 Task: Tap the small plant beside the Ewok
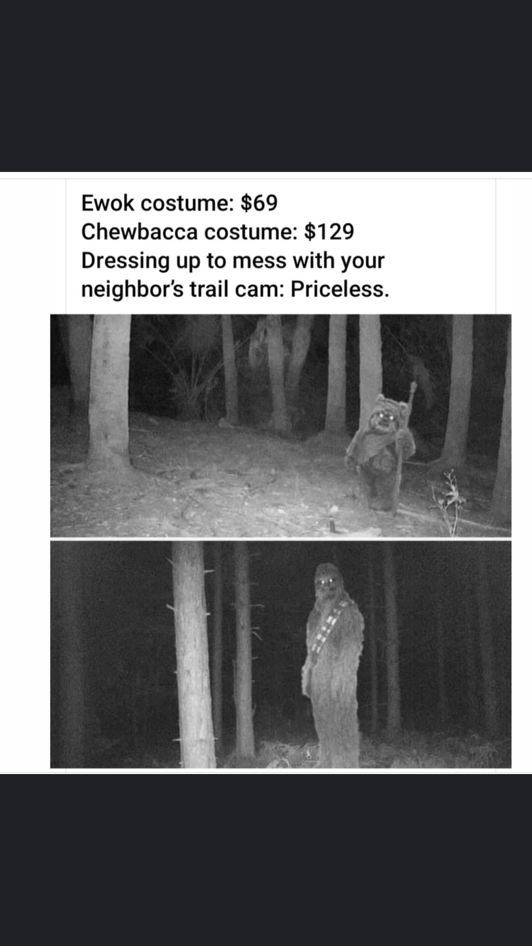[x=449, y=501]
